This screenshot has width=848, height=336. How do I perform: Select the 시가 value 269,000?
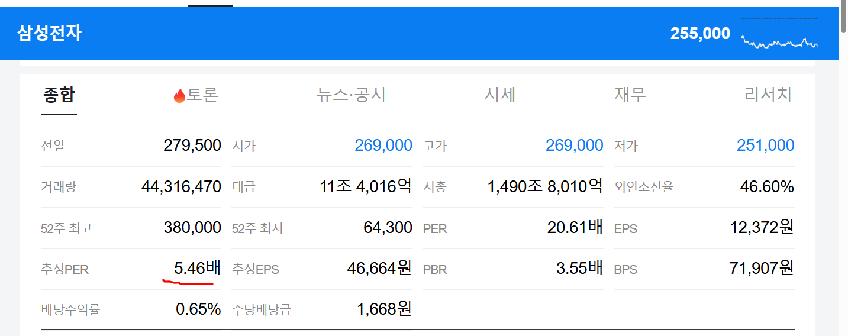coord(383,146)
